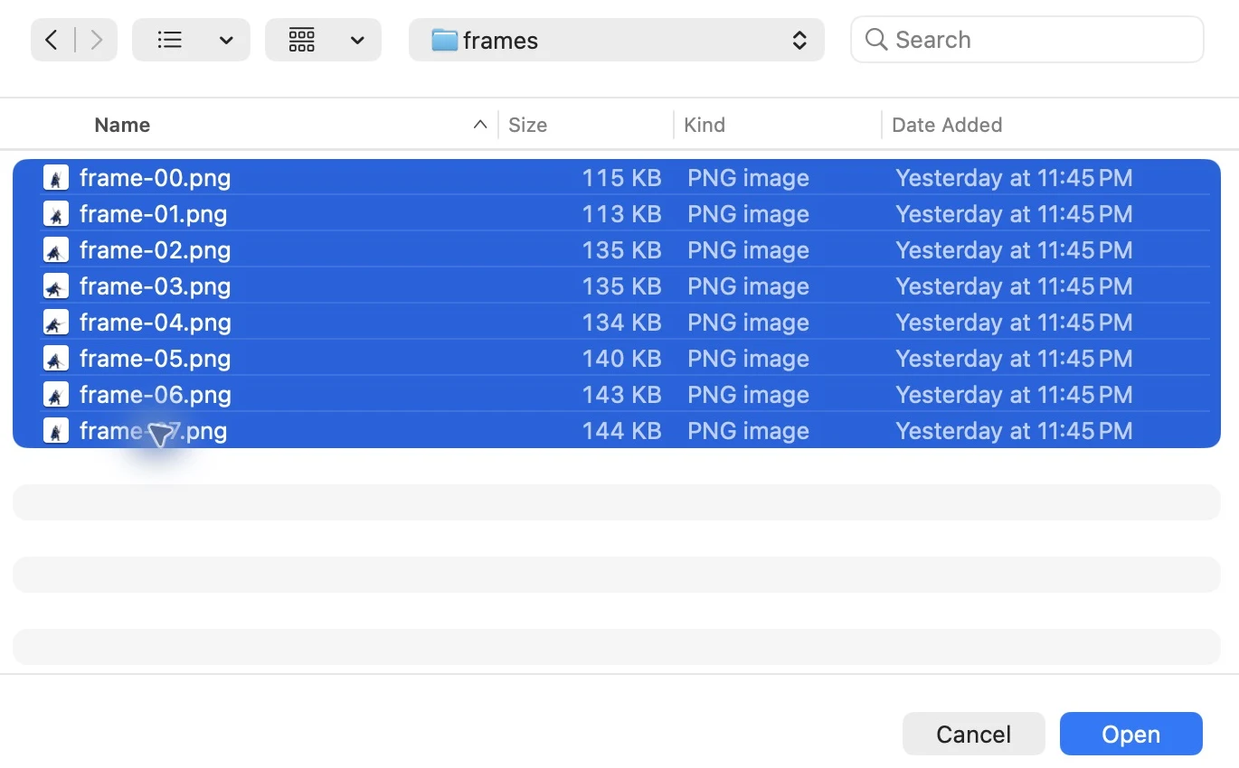The width and height of the screenshot is (1239, 768).
Task: Sort files by the Size column
Action: [527, 125]
